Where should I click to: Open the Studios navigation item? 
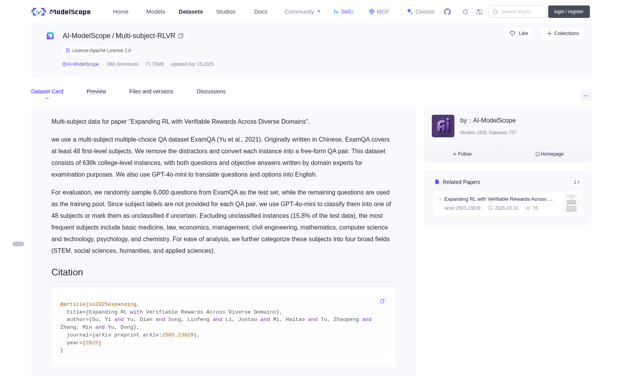point(226,12)
